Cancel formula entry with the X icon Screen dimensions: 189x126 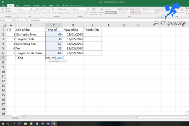(x=18, y=20)
